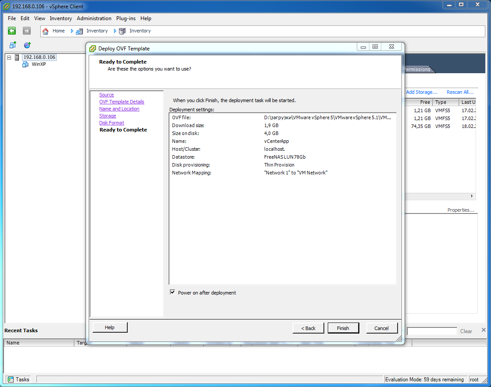This screenshot has height=387, width=491.
Task: Click the Back button in the wizard
Action: coord(308,328)
